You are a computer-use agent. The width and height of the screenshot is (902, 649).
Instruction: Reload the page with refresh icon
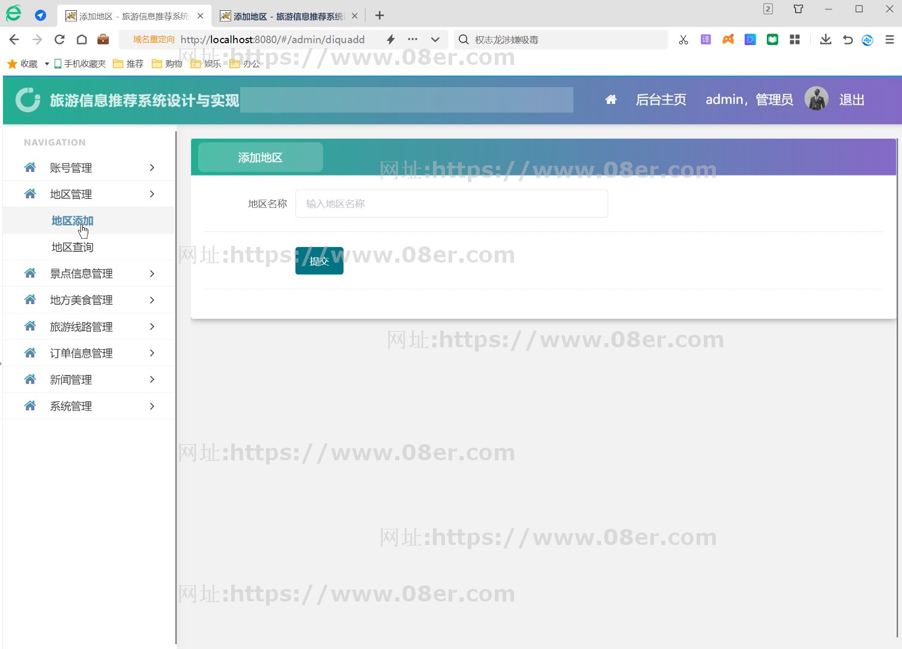pos(59,40)
